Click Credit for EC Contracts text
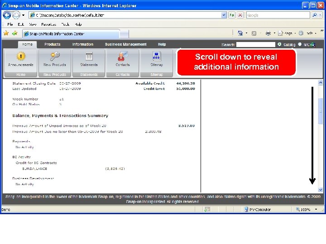This screenshot has height=244, width=326. [x=36, y=163]
